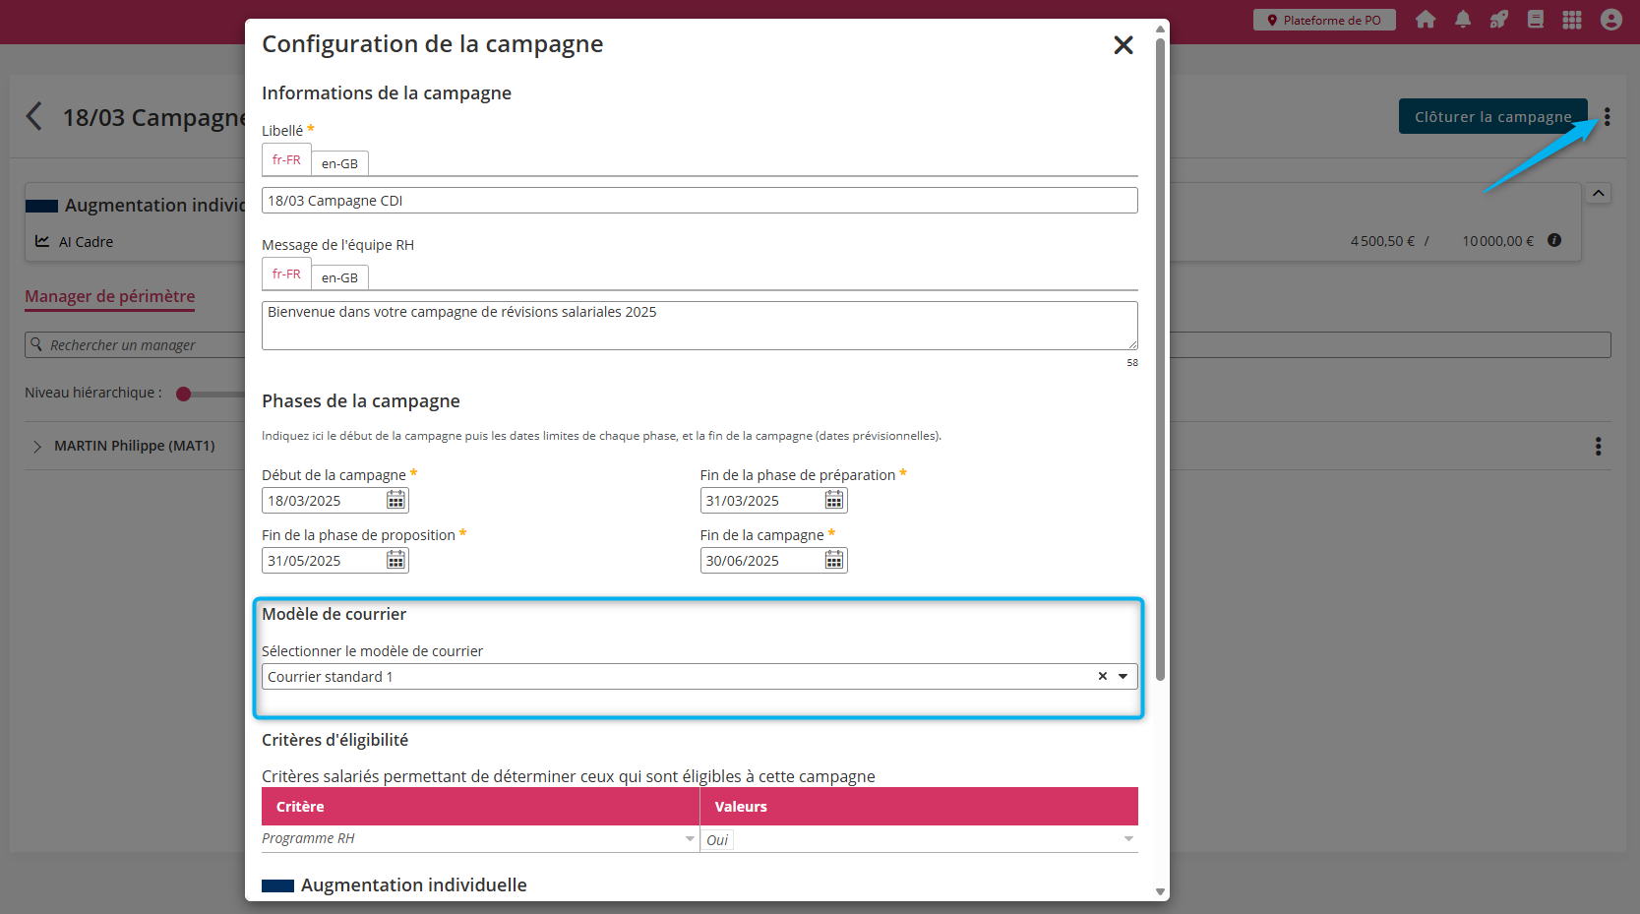Open user account profile icon
The image size is (1640, 914).
point(1610,20)
